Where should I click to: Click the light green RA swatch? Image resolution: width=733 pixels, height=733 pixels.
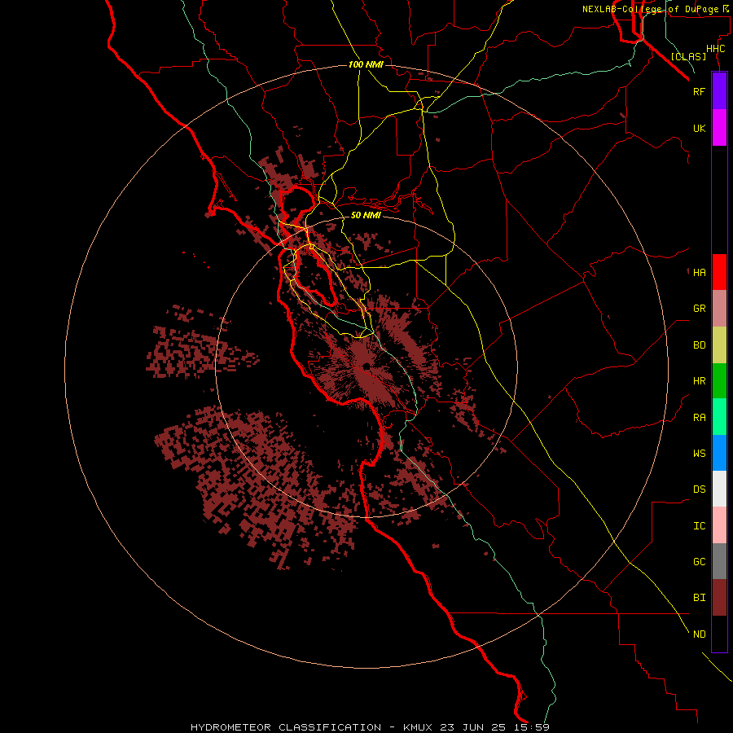[719, 417]
